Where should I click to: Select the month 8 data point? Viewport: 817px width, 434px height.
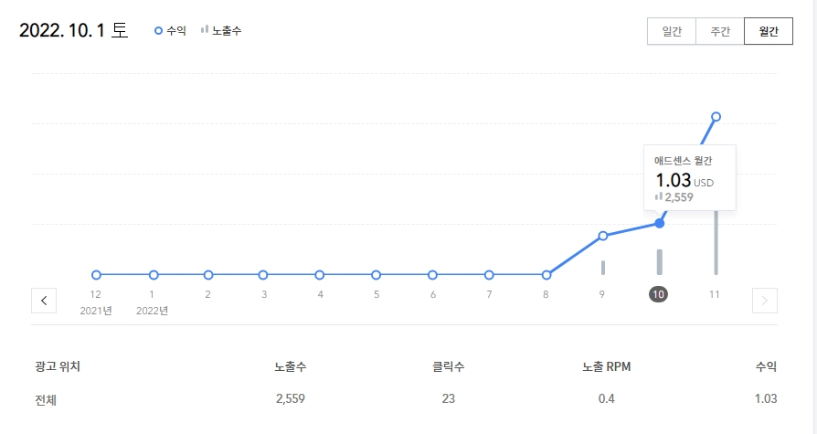pyautogui.click(x=546, y=275)
